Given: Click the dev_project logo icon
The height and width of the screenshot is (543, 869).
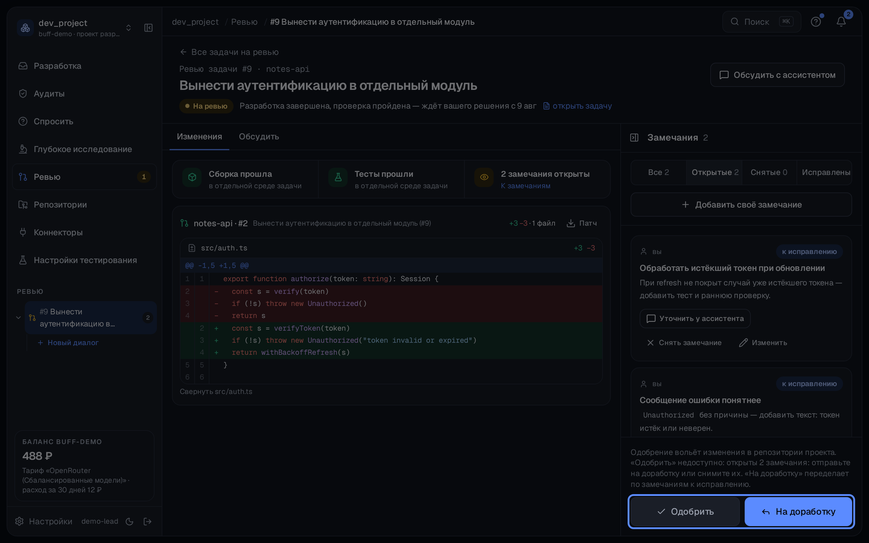Looking at the screenshot, I should pyautogui.click(x=25, y=28).
